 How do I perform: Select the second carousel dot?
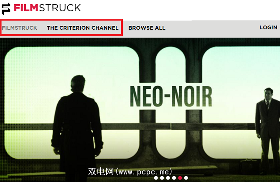point(162,178)
